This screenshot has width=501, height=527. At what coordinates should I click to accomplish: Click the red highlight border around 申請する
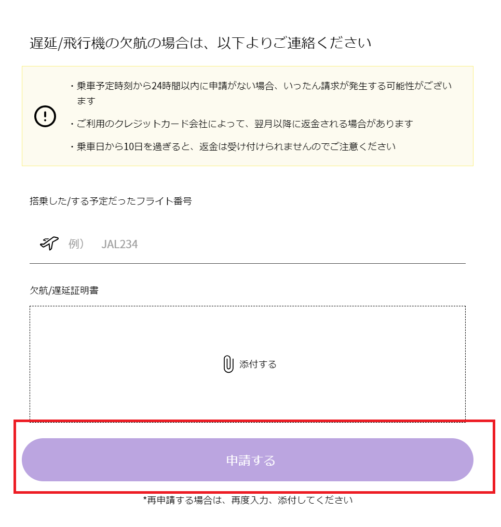(x=254, y=421)
